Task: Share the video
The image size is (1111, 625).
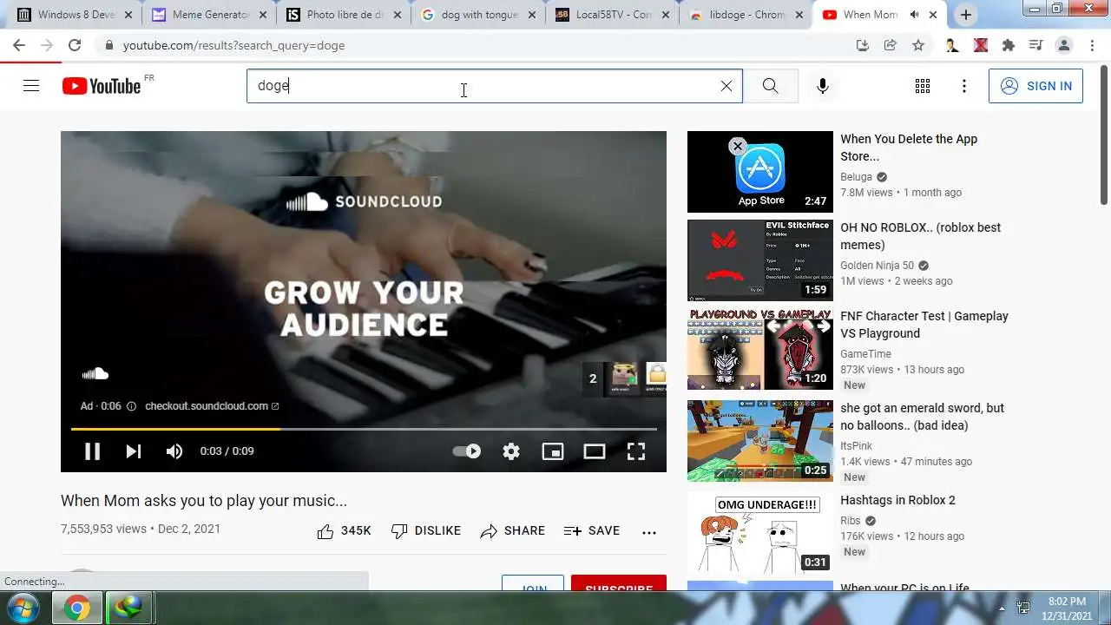Action: coord(512,531)
